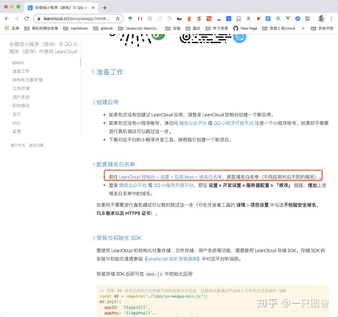Go back to the previous page
338x317 pixels.
[x=7, y=18]
